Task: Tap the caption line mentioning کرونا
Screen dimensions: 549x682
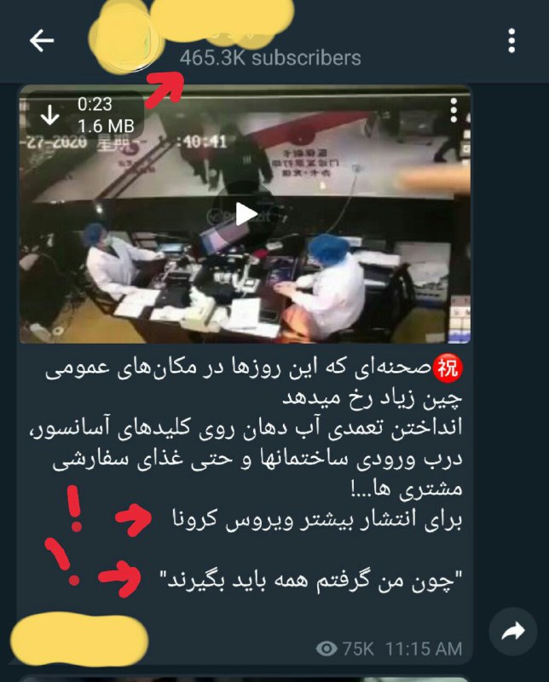Action: pos(317,520)
